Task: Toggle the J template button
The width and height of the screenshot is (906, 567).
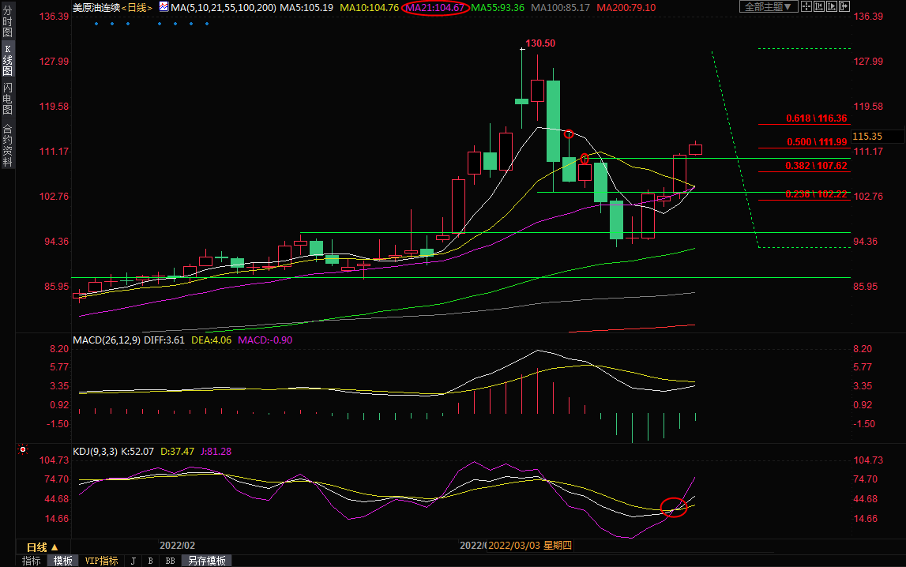Action: pos(133,561)
